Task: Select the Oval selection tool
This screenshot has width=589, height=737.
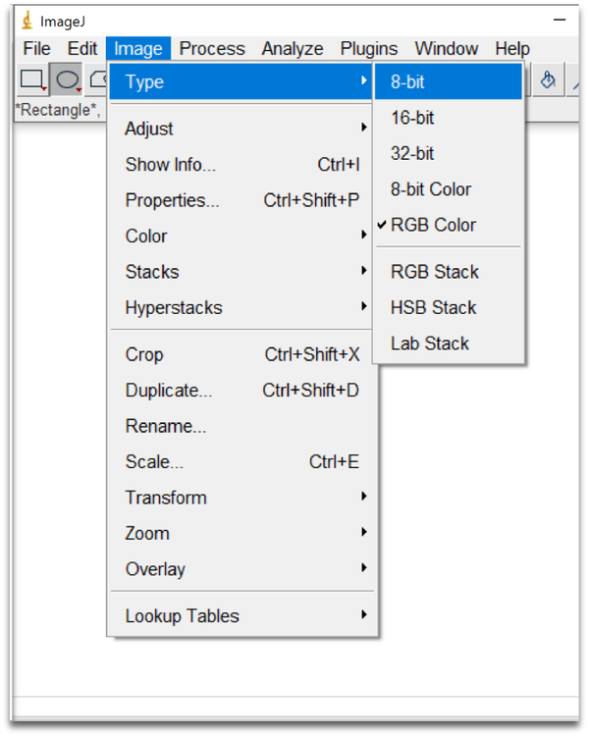Action: pyautogui.click(x=67, y=80)
